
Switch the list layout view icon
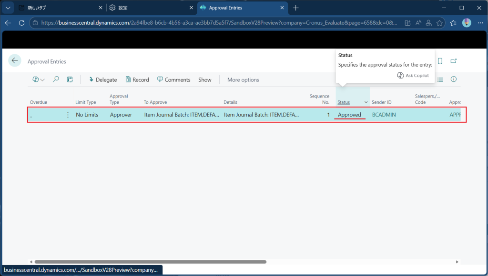440,79
